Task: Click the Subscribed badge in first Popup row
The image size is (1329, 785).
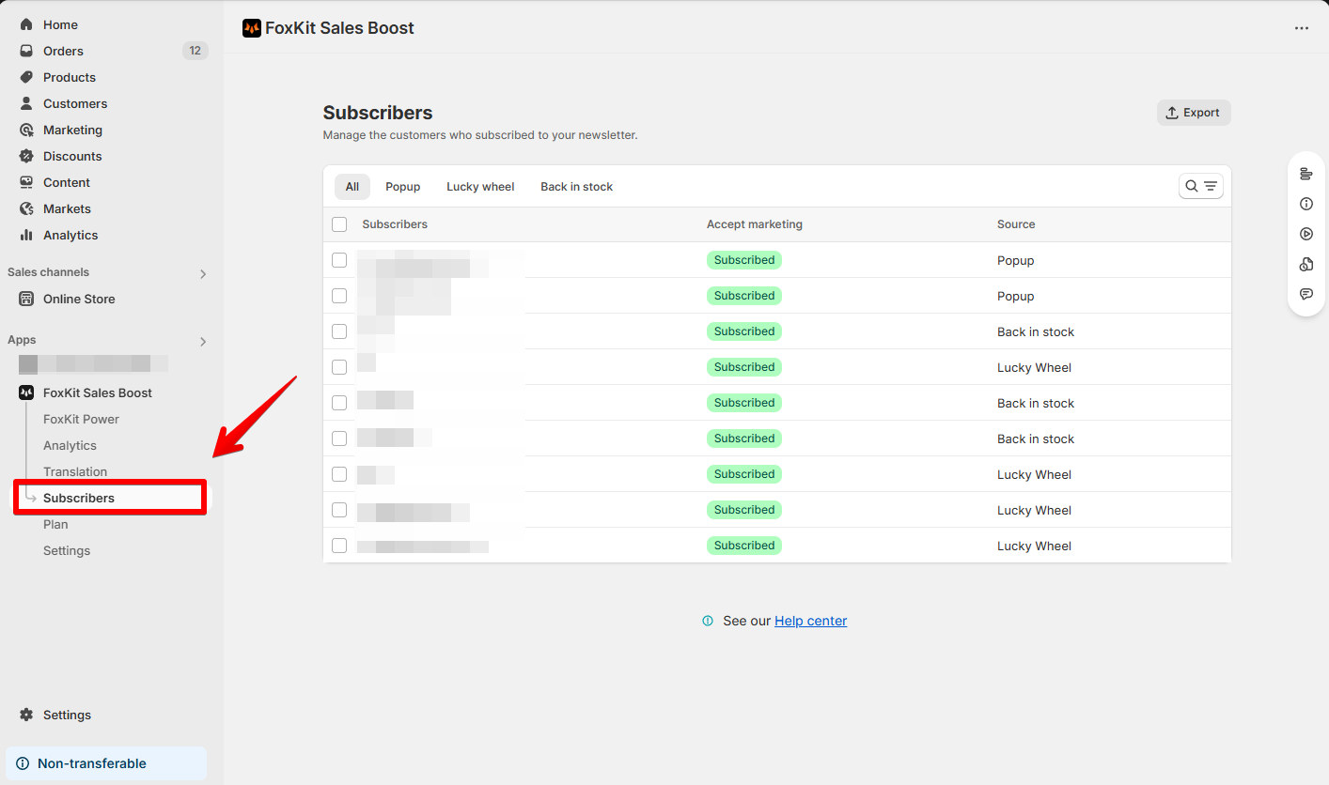Action: [744, 260]
